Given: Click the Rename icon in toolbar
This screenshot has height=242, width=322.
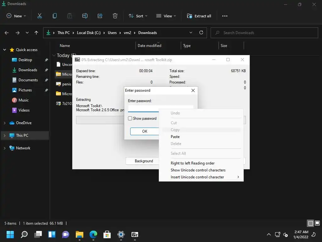Looking at the screenshot, I should (x=85, y=16).
